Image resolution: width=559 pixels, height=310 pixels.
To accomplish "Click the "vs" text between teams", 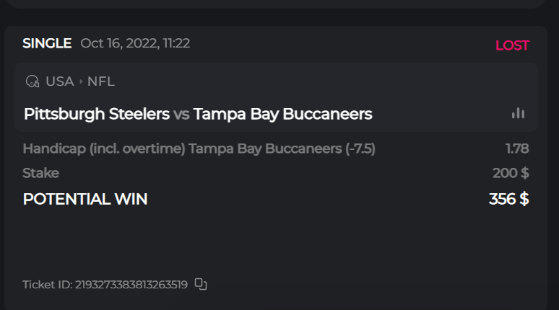I will click(181, 114).
